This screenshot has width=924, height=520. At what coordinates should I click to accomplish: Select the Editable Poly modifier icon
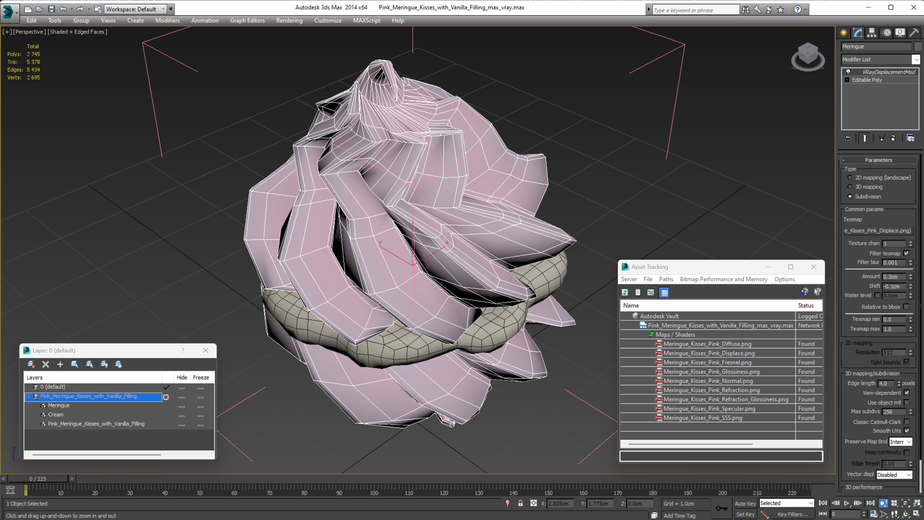[847, 79]
